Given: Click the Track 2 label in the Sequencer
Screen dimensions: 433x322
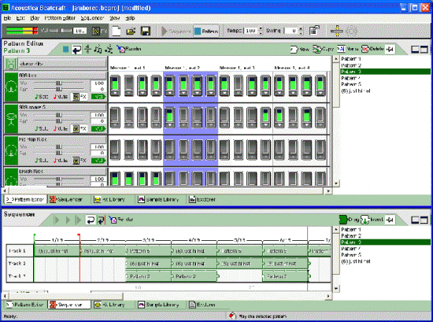Looking at the screenshot, I should 17,264.
